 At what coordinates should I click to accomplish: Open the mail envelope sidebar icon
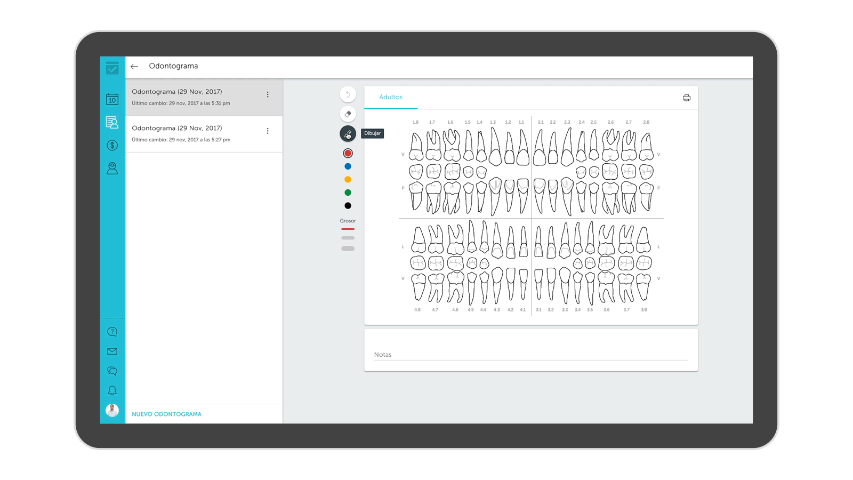[112, 351]
